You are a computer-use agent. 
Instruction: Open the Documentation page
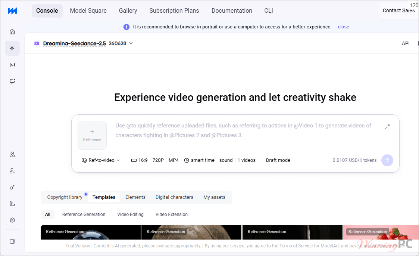pyautogui.click(x=232, y=11)
